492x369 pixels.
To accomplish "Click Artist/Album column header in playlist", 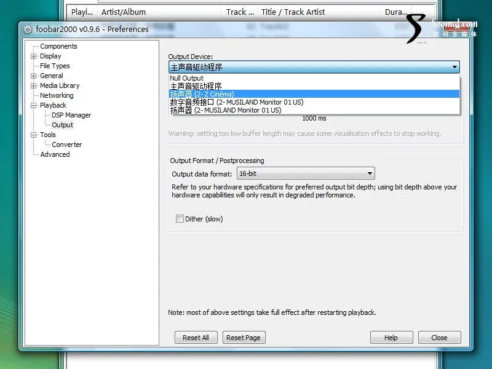I will pos(160,12).
